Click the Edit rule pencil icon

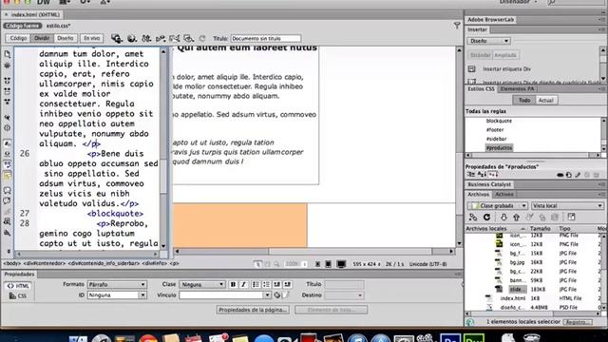pyautogui.click(x=578, y=175)
